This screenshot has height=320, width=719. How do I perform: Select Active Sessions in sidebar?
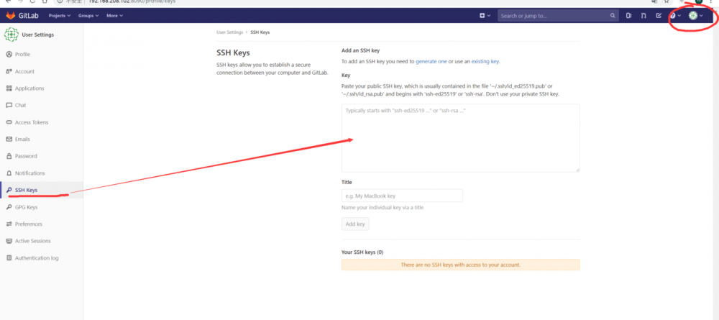click(32, 241)
